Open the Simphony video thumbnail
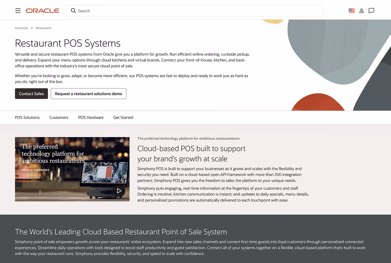Screen dimensions: 391x263 click(72, 169)
